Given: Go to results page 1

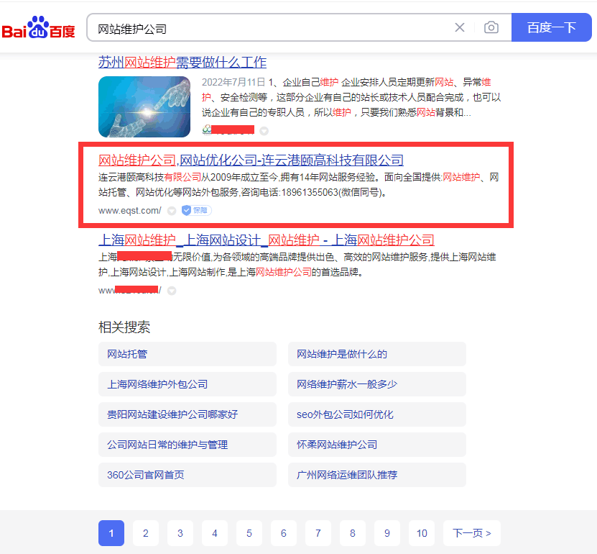Looking at the screenshot, I should 111,533.
